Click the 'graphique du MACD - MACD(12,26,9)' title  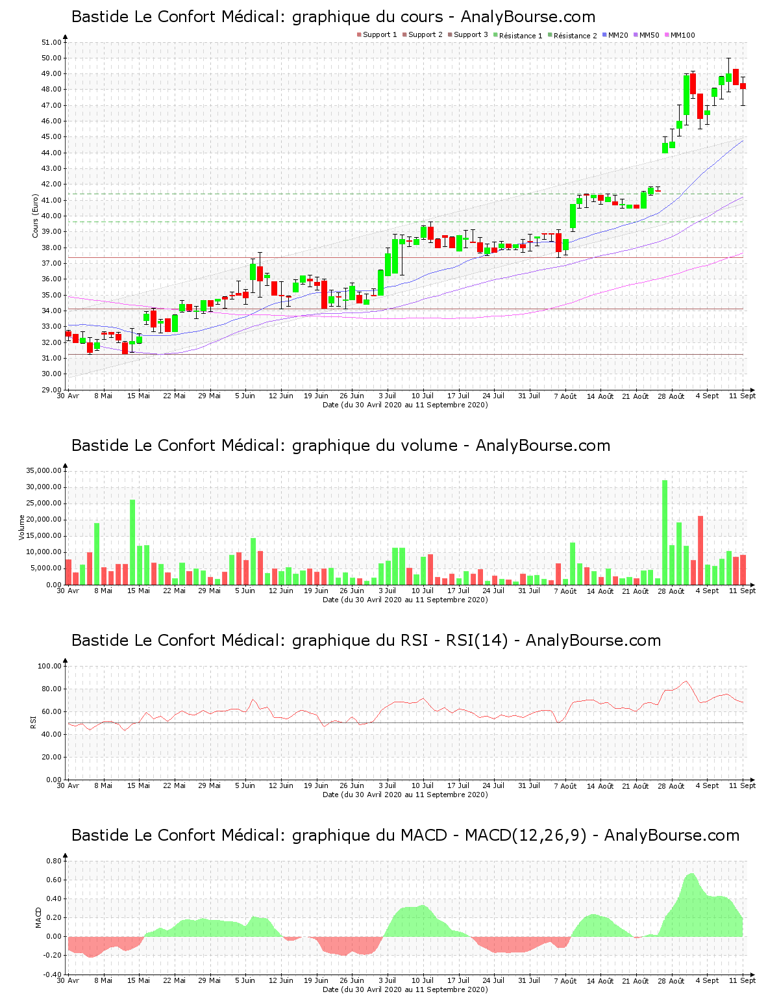point(406,835)
